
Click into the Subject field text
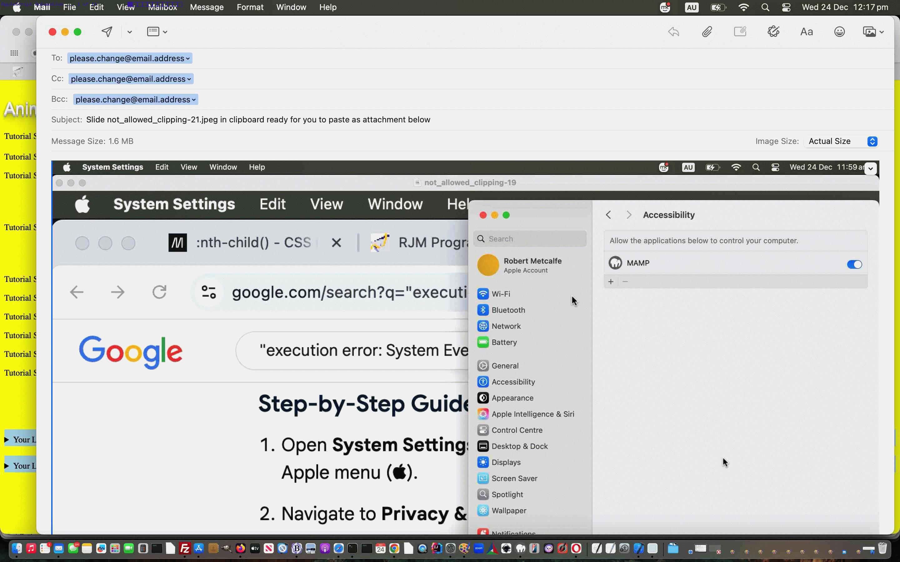[258, 120]
